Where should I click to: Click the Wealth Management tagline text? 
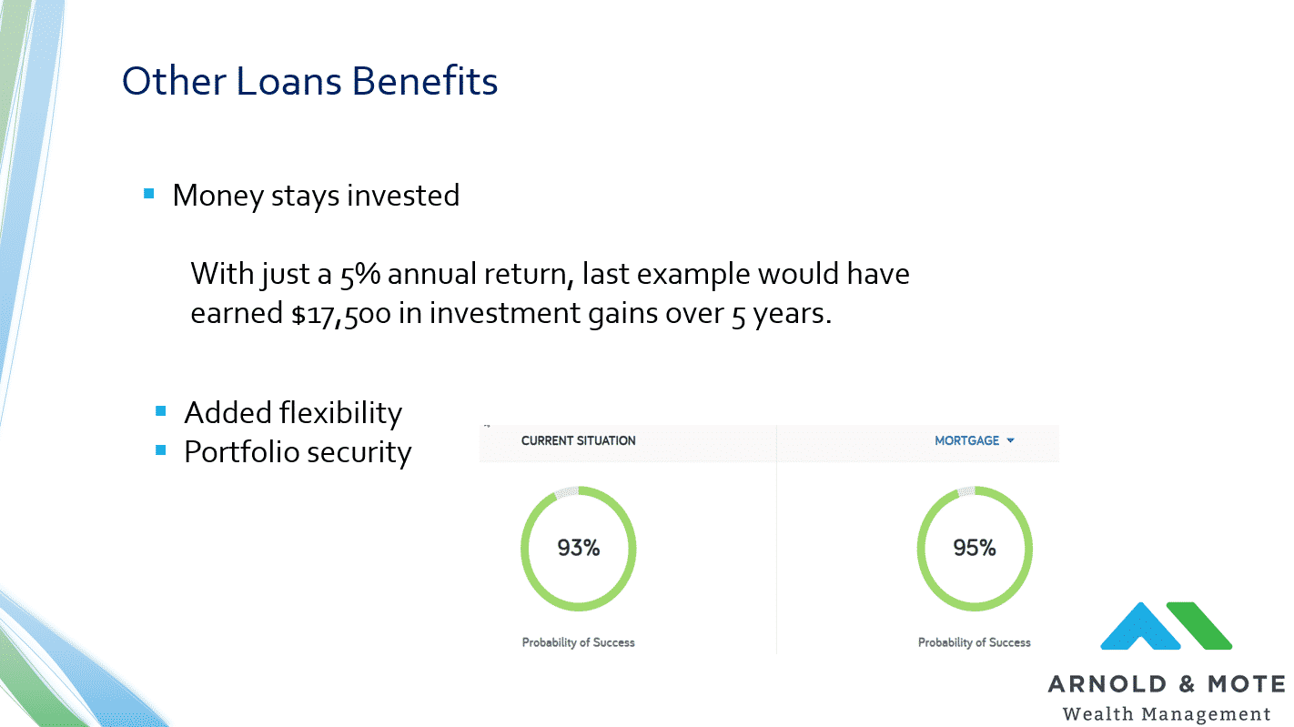click(1167, 713)
